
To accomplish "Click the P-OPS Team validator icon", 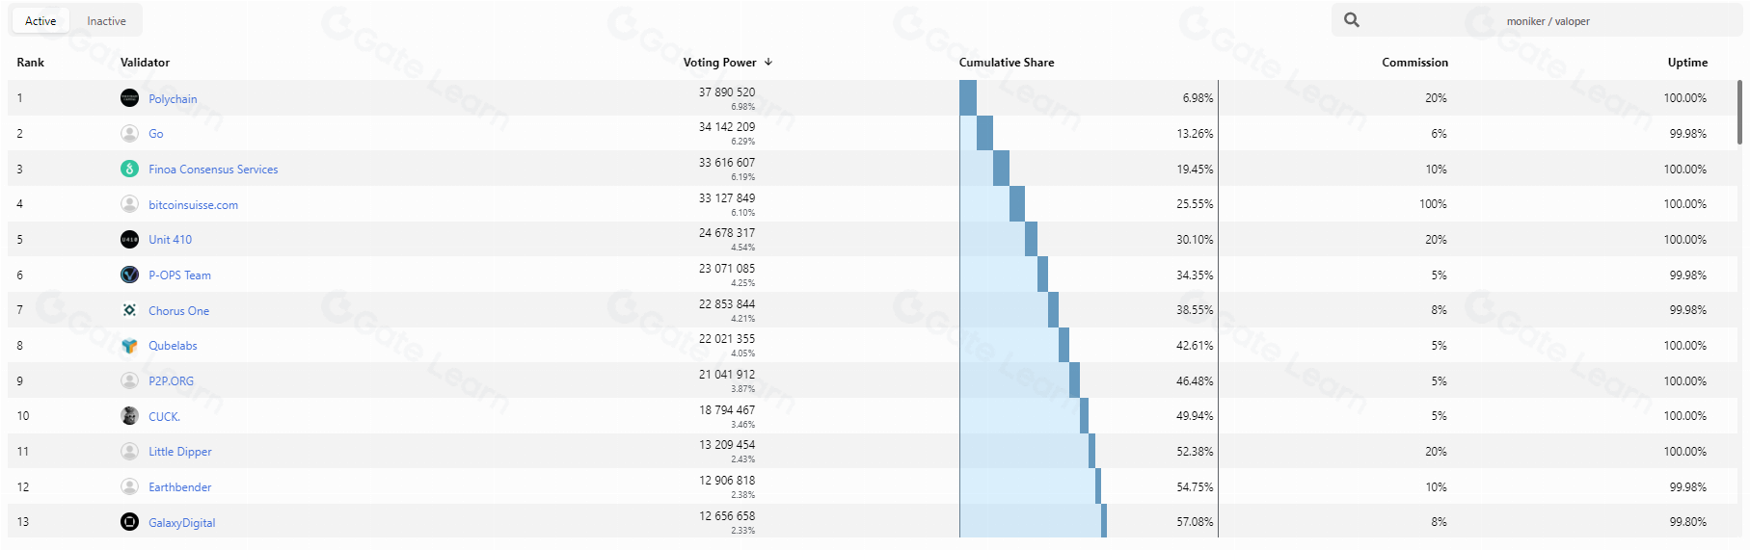I will tap(129, 275).
